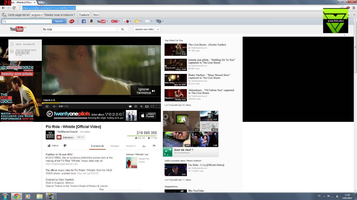The image size is (357, 200).
Task: Click the Traduire button
Action: 84,15
